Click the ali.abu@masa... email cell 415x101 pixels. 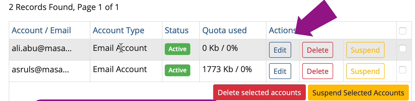pos(42,48)
